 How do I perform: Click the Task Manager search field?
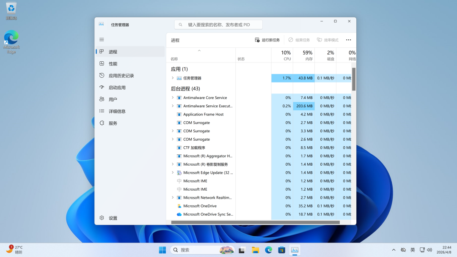pyautogui.click(x=218, y=25)
